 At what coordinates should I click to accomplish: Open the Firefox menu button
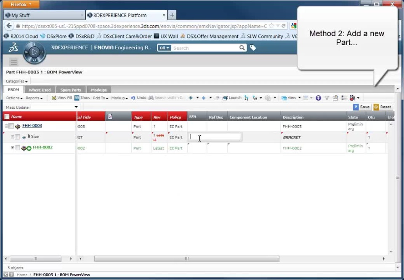pos(21,4)
